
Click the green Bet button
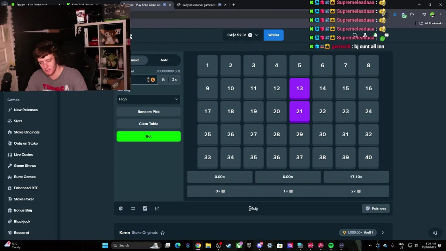click(149, 136)
